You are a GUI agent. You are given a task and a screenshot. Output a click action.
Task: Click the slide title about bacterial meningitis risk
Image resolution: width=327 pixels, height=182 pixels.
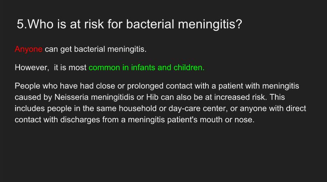tap(129, 24)
